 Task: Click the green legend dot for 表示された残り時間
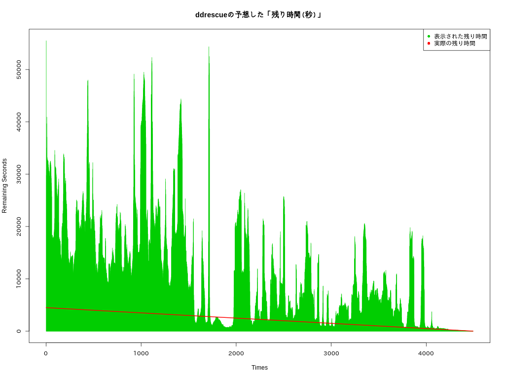pyautogui.click(x=429, y=37)
